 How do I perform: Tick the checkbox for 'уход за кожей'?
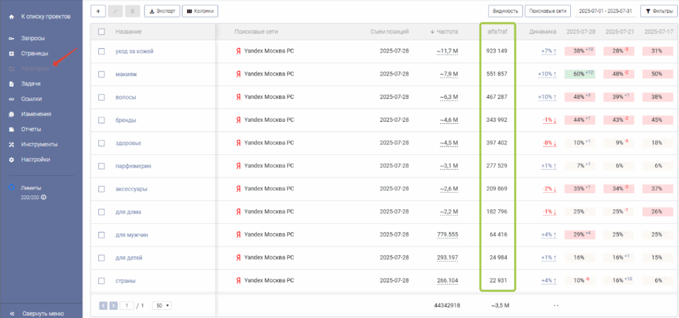[x=101, y=51]
